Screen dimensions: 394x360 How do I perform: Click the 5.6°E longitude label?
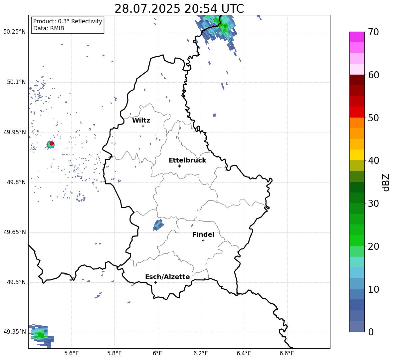72,353
